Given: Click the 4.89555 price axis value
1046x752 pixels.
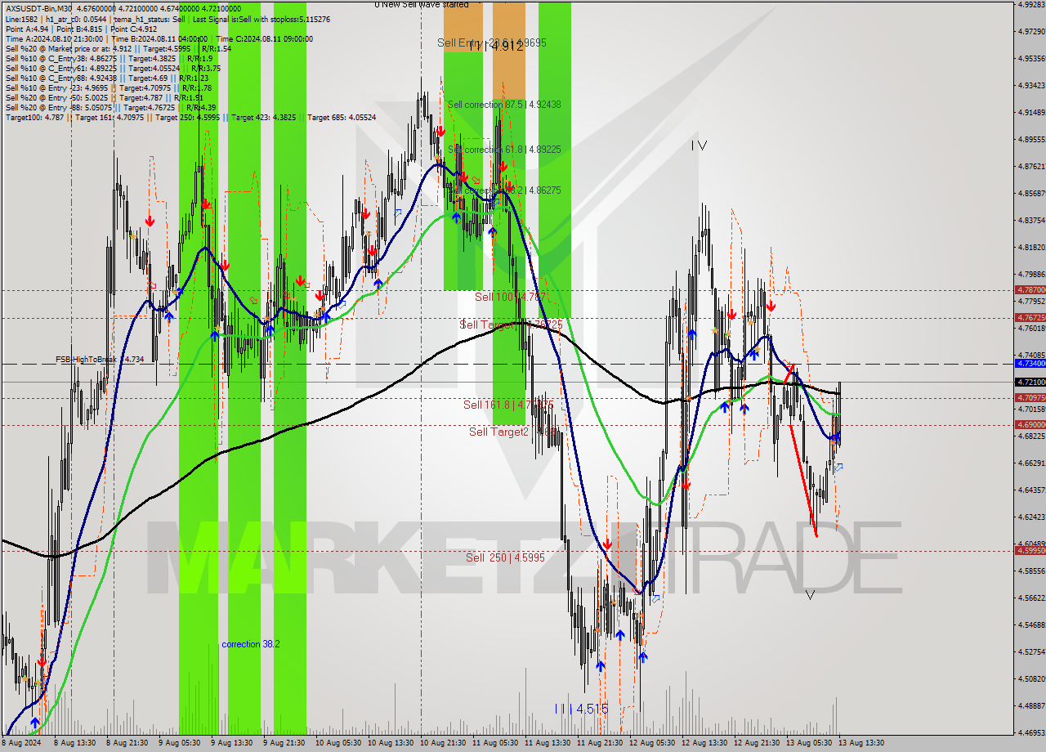Looking at the screenshot, I should (1031, 139).
